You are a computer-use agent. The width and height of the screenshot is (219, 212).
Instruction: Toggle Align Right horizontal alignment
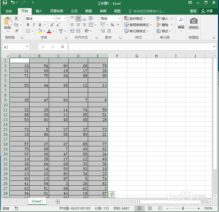coord(84,25)
